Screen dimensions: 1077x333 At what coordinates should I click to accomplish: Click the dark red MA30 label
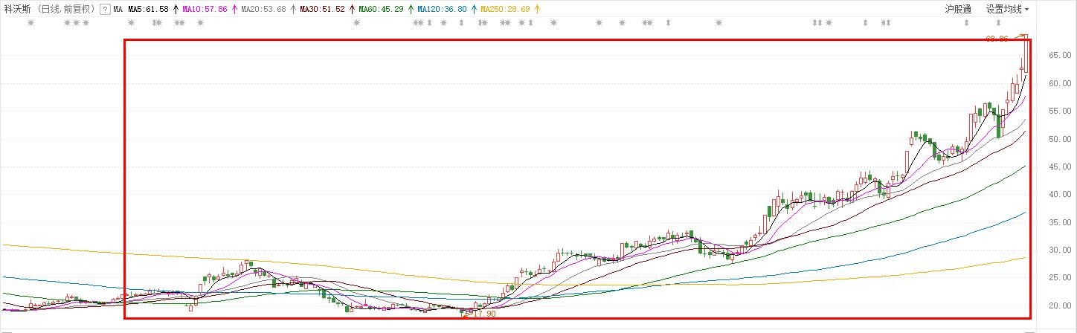tap(322, 10)
